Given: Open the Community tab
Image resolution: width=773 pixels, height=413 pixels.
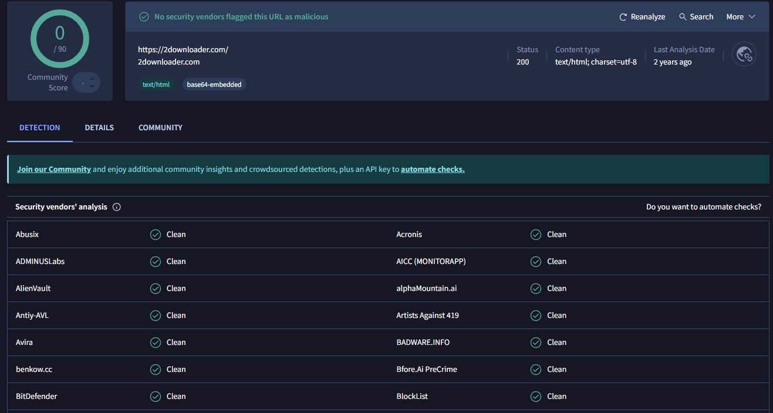Looking at the screenshot, I should pyautogui.click(x=160, y=127).
